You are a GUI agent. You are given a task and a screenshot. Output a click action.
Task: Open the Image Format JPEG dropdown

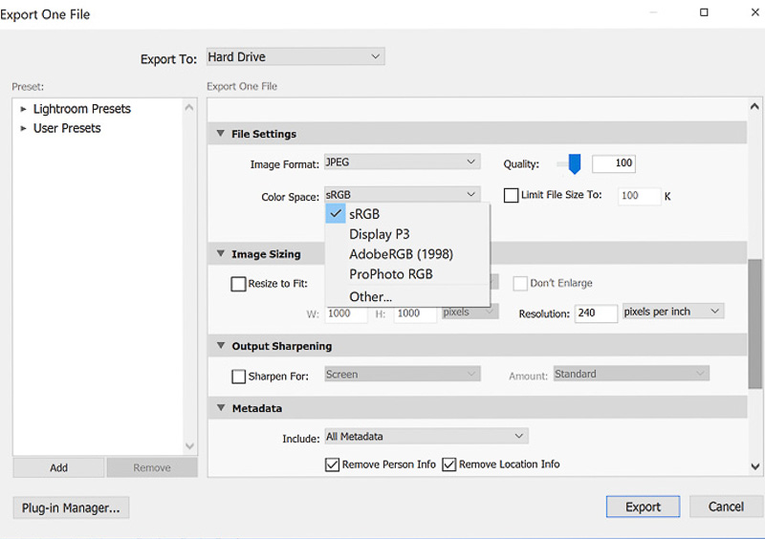(x=403, y=162)
